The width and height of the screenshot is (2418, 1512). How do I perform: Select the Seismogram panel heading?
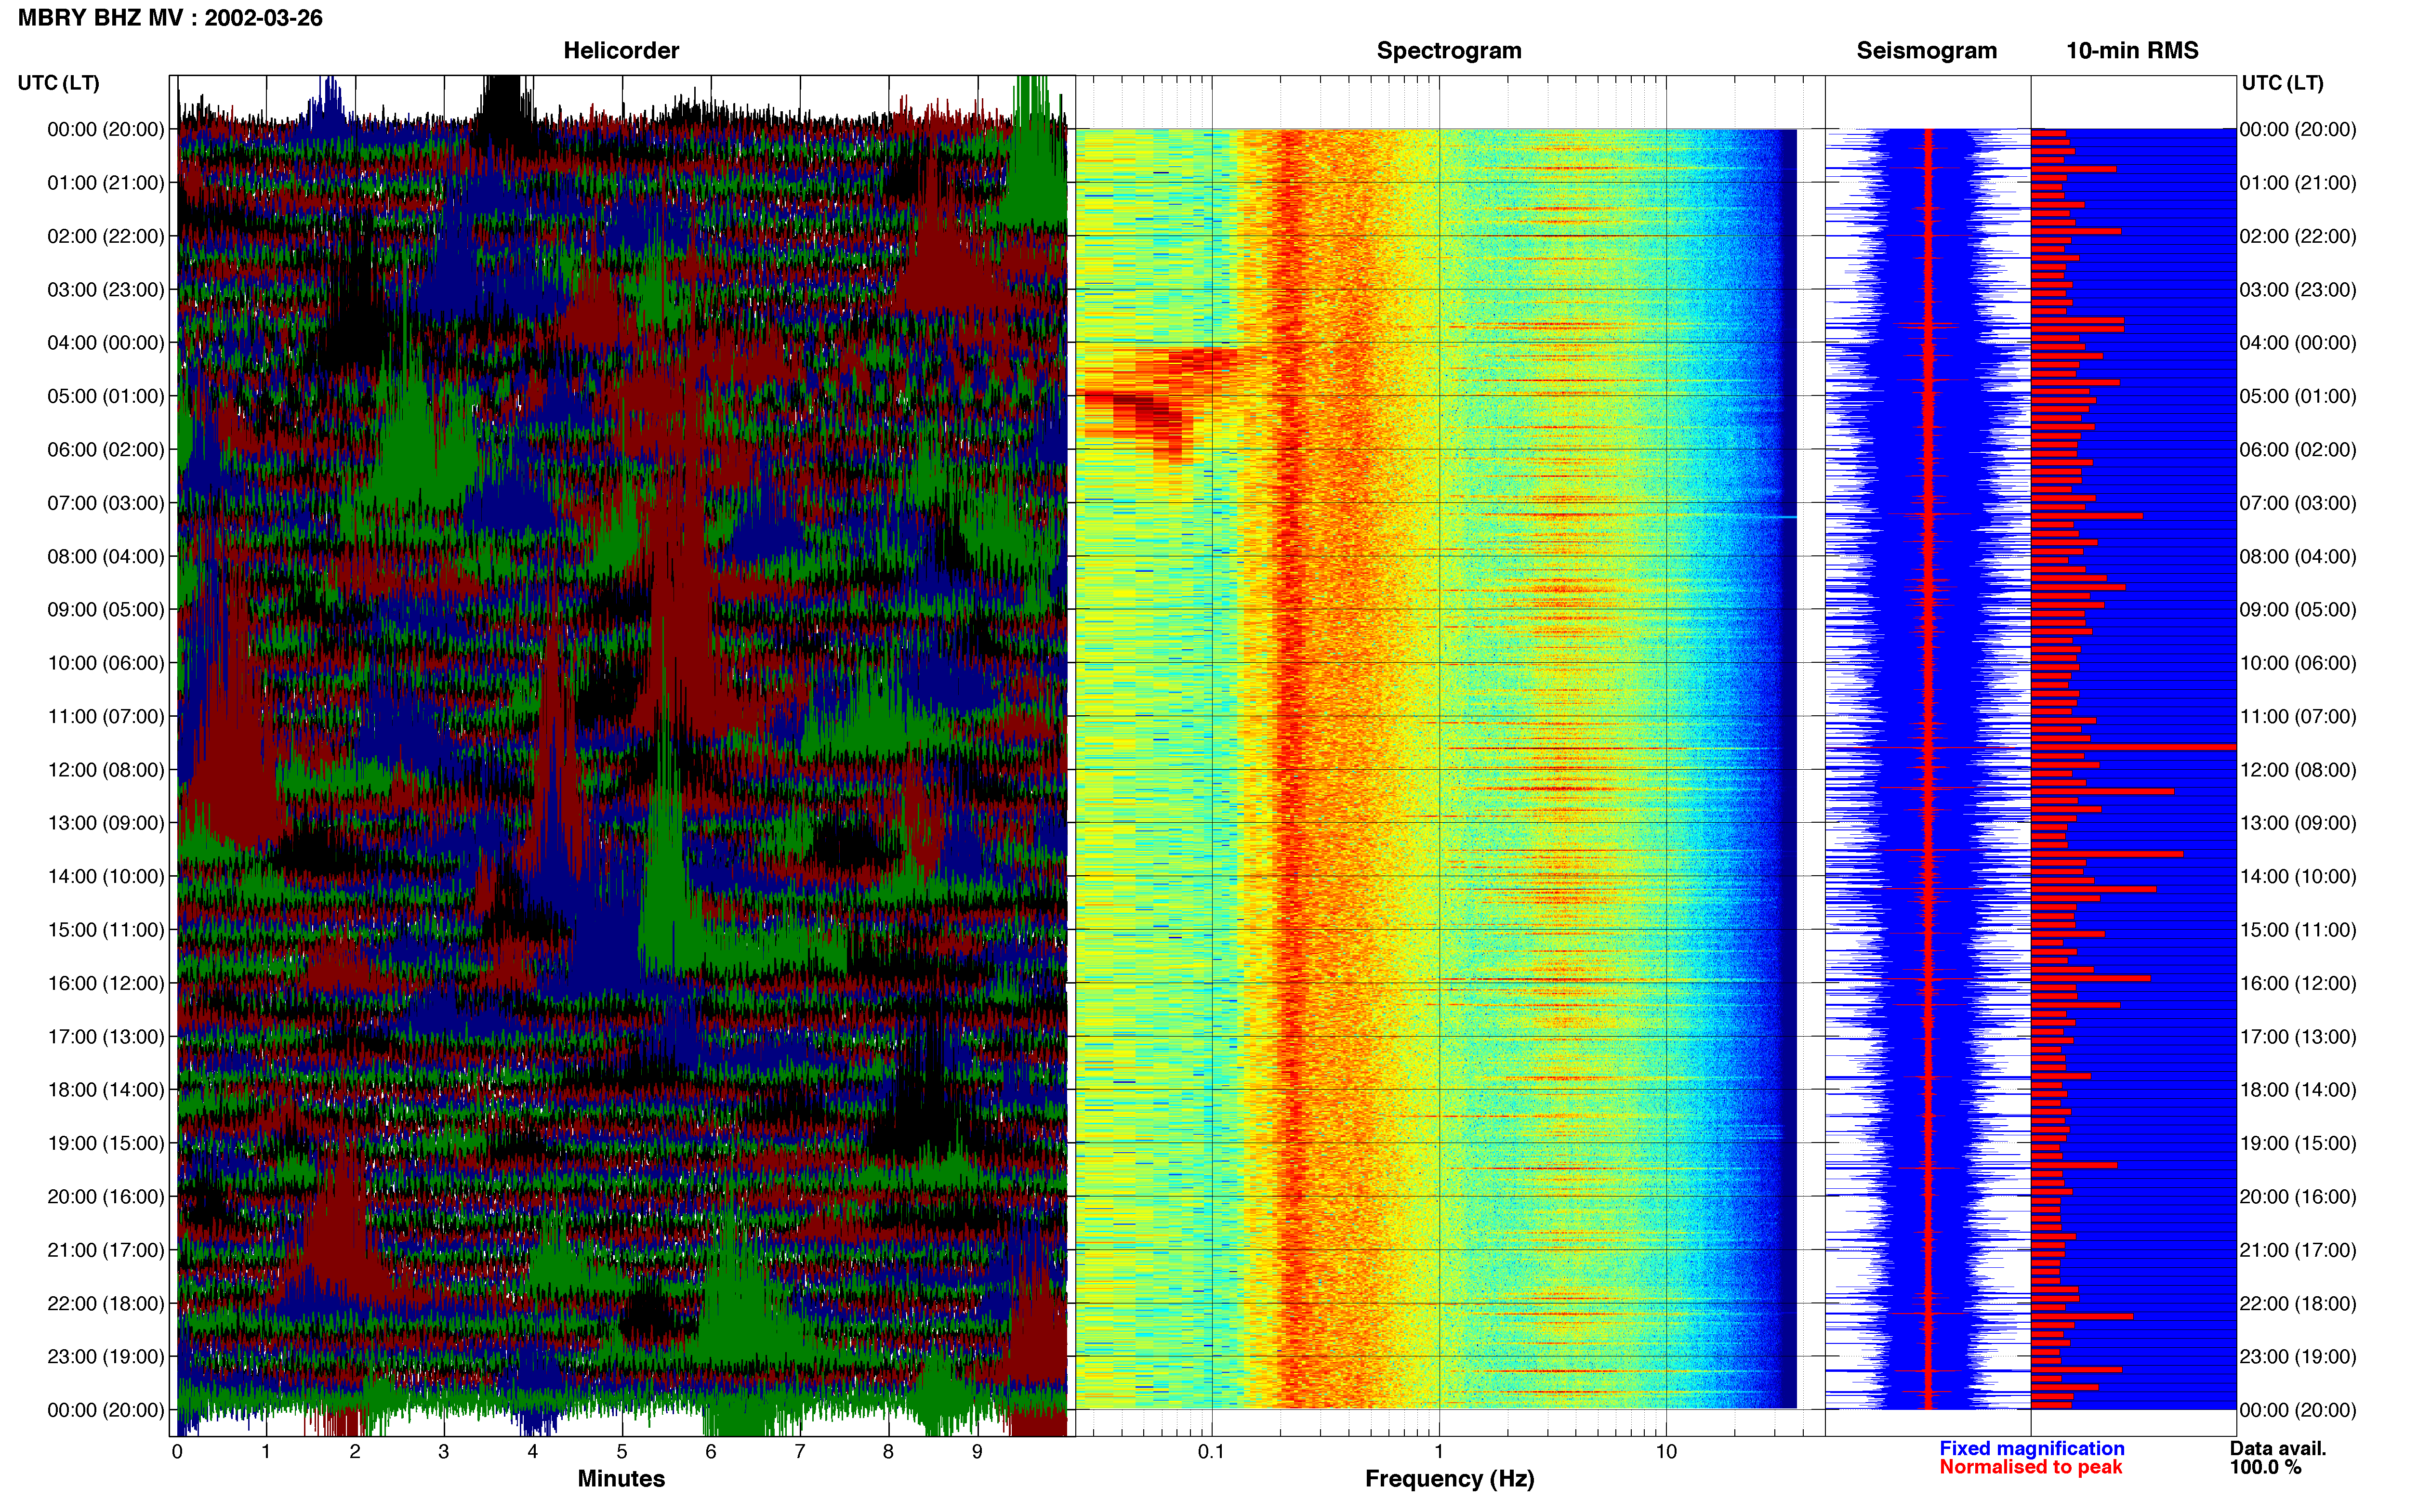tap(1926, 51)
